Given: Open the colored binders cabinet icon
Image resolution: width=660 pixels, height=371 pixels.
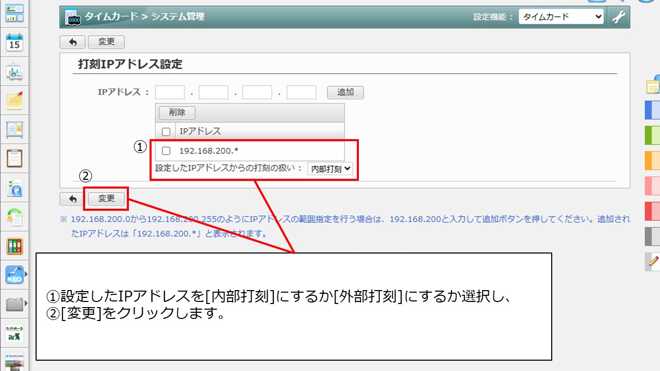Looking at the screenshot, I should (x=14, y=246).
